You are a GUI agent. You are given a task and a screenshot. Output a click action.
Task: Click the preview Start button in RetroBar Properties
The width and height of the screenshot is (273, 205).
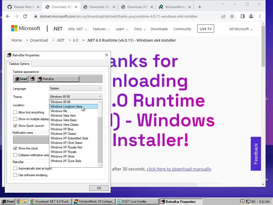click(21, 79)
